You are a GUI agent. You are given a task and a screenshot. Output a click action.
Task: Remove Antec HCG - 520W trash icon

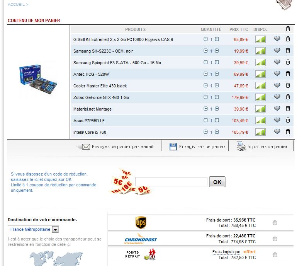pos(288,74)
